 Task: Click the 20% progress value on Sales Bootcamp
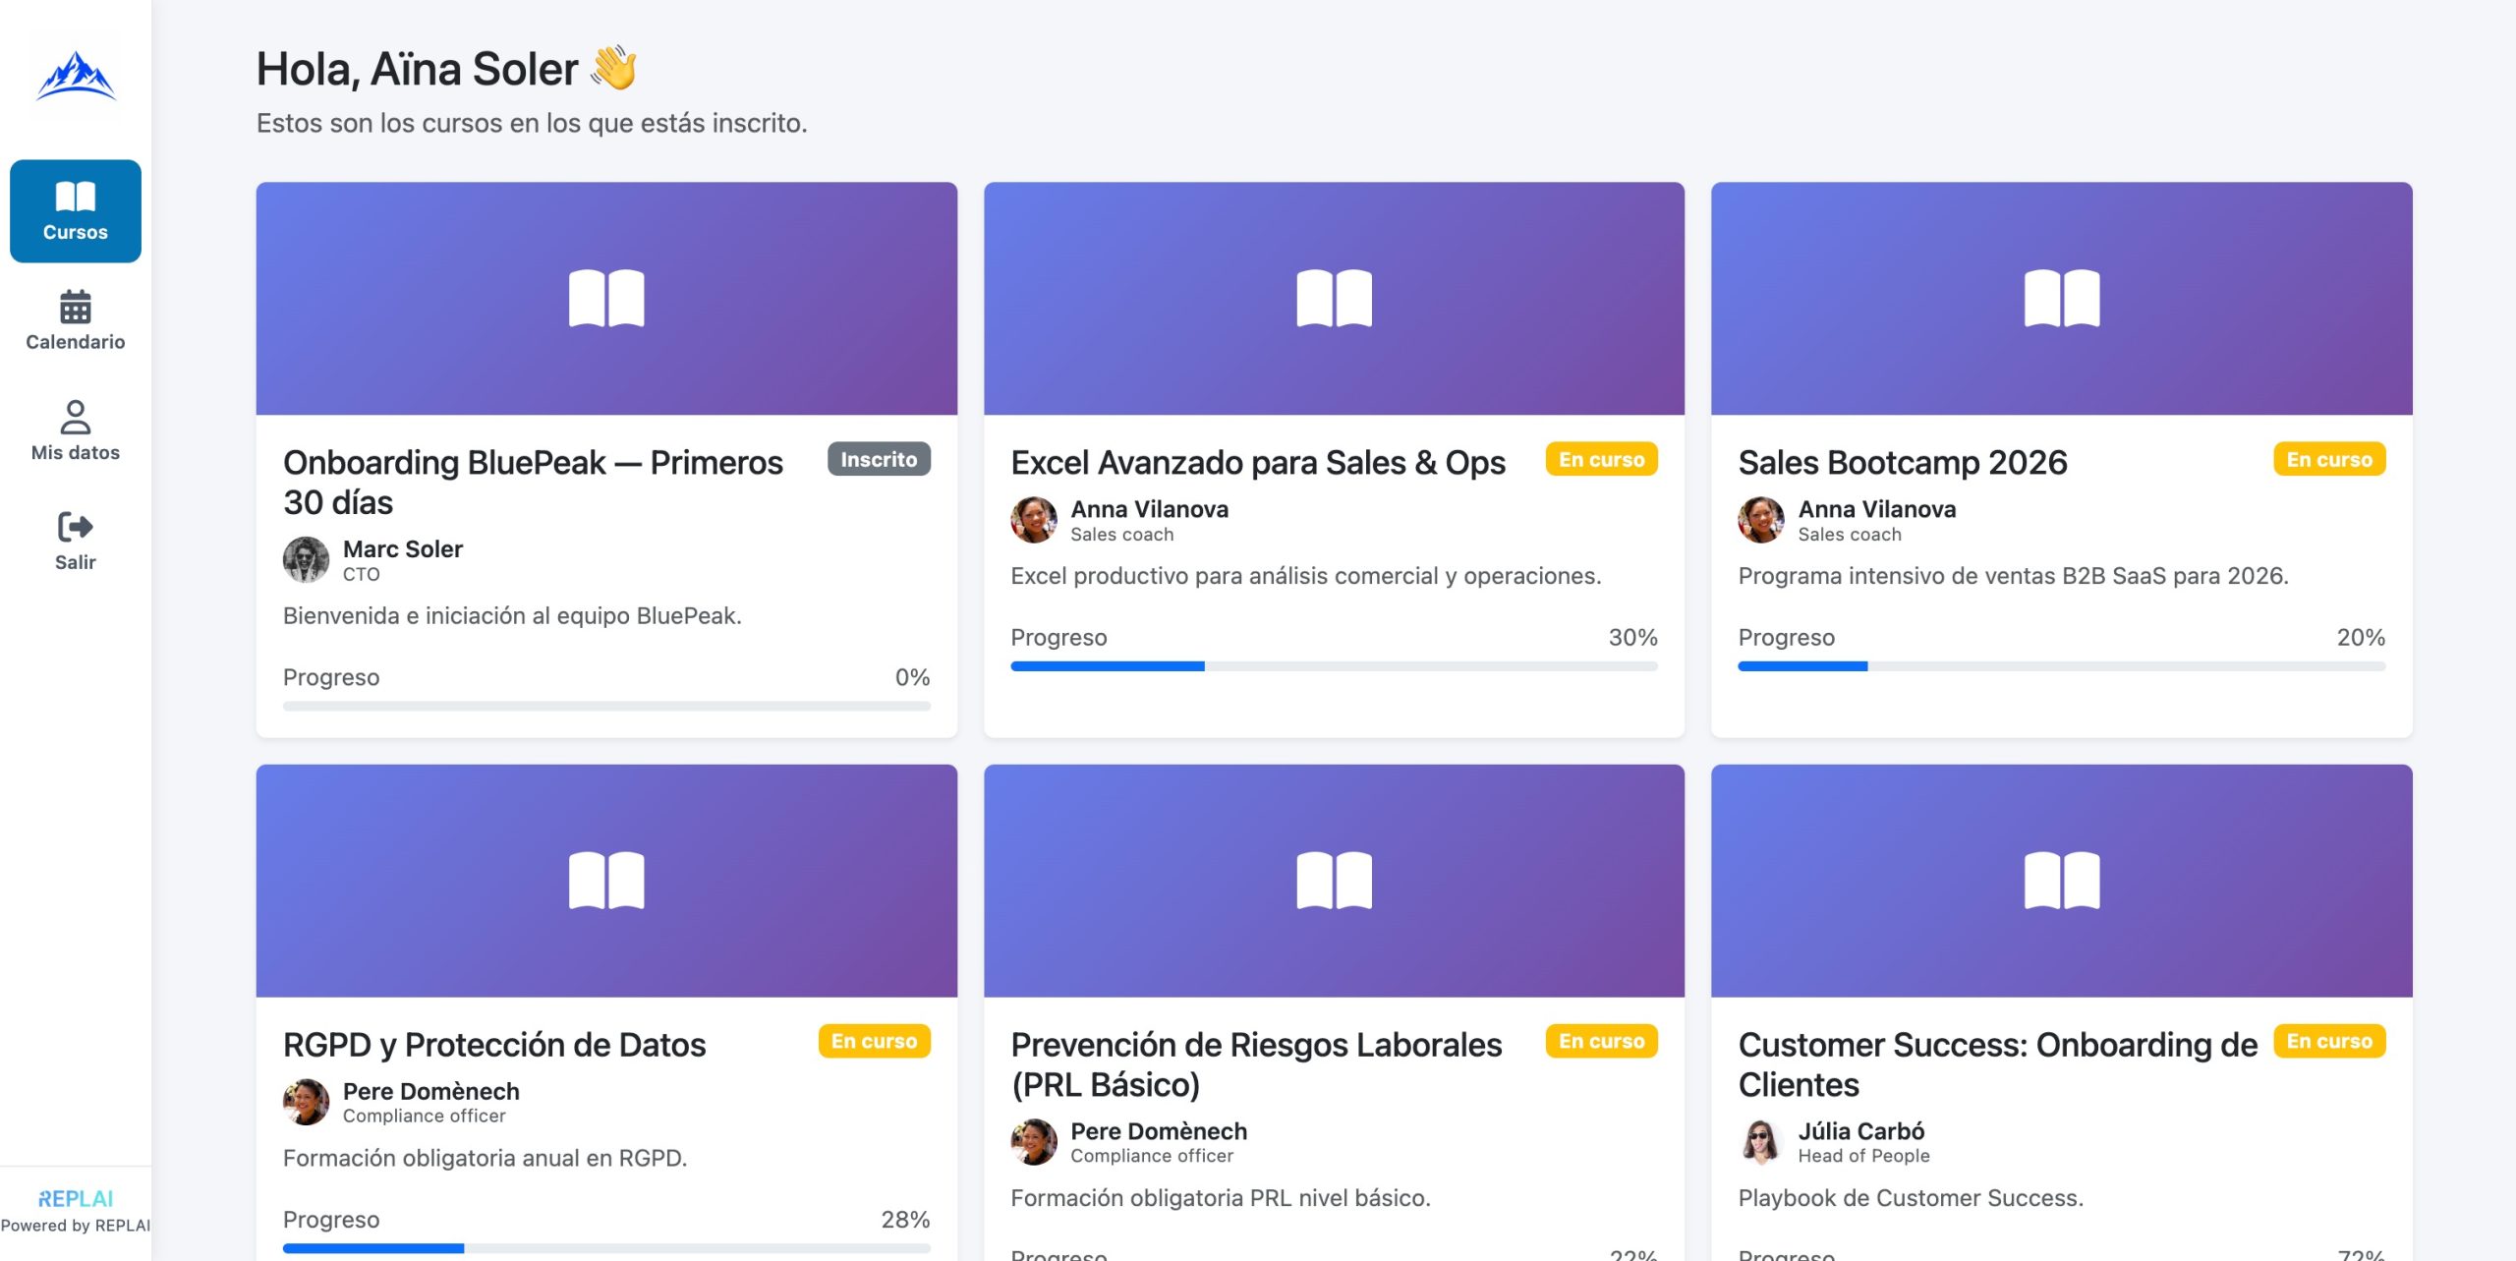tap(2361, 637)
